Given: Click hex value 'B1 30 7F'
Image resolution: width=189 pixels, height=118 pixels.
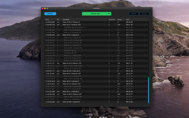Looking at the screenshot, I should click(x=129, y=53).
